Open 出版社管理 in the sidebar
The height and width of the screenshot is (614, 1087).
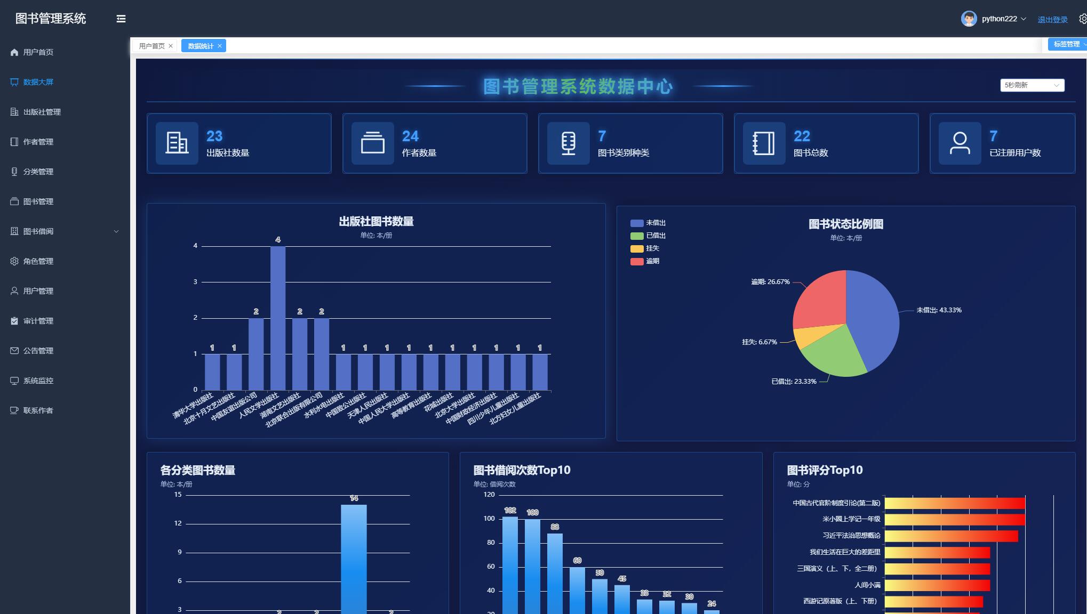42,112
